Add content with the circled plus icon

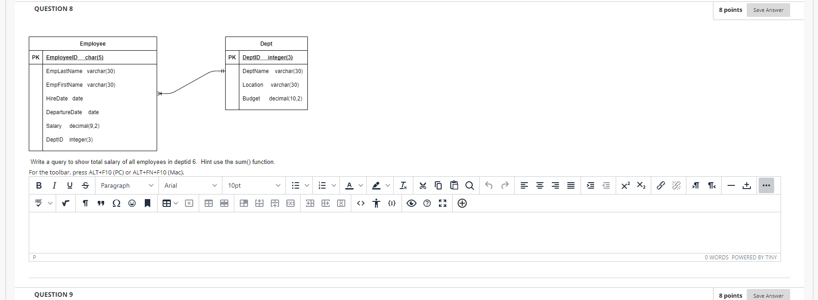[462, 203]
